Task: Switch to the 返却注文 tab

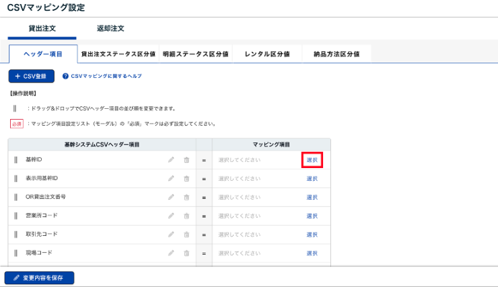Action: click(110, 29)
